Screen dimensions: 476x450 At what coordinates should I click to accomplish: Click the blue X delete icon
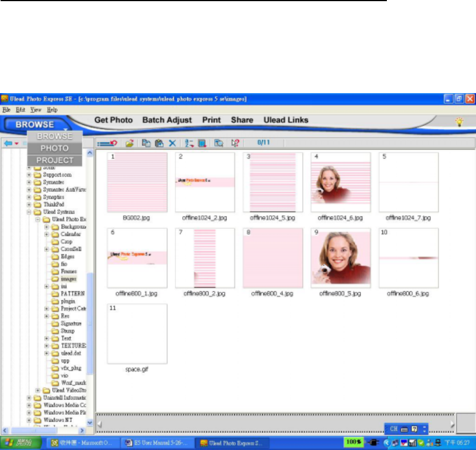point(173,143)
